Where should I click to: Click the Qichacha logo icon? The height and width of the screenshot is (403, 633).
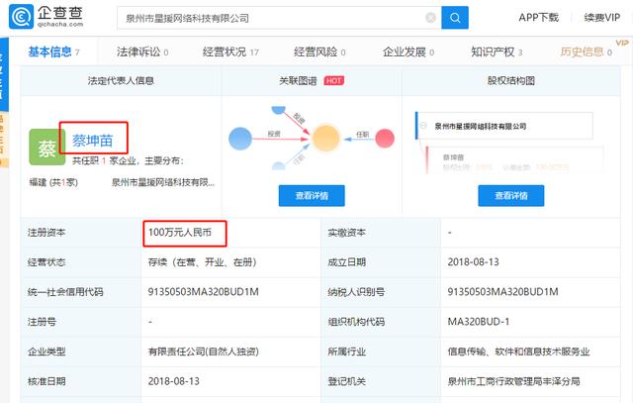point(21,17)
